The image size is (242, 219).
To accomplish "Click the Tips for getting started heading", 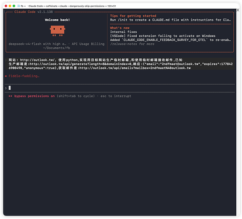I will click(x=133, y=16).
